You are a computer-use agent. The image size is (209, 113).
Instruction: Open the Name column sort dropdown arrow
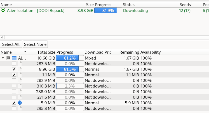[x=25, y=52]
